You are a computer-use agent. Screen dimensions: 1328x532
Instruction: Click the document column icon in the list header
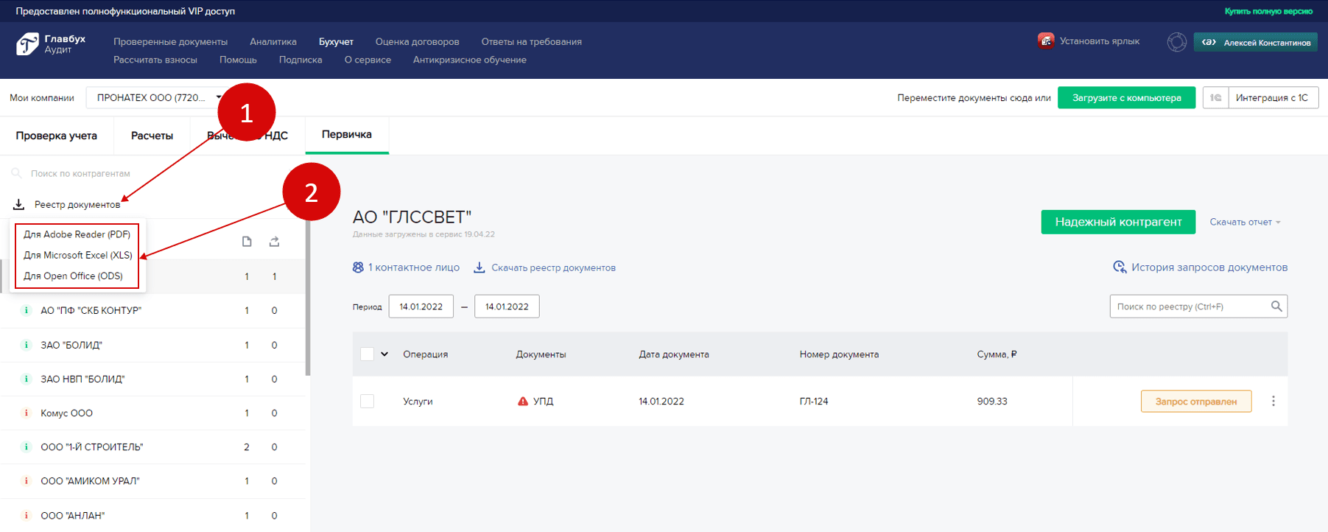pos(247,242)
